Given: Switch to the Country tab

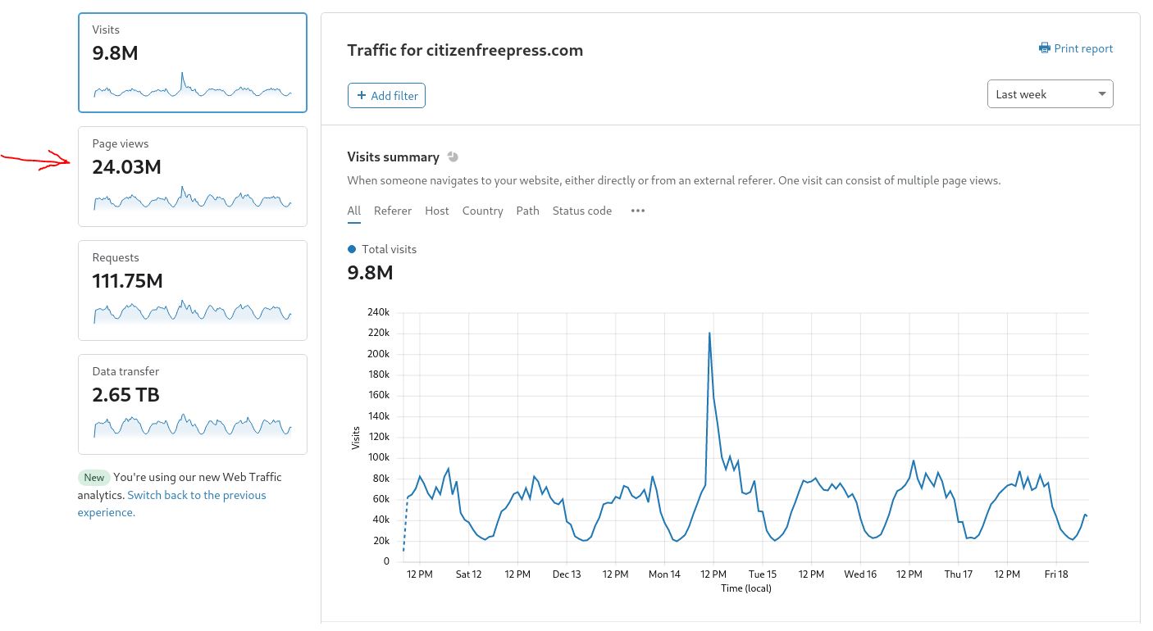Looking at the screenshot, I should 482,211.
